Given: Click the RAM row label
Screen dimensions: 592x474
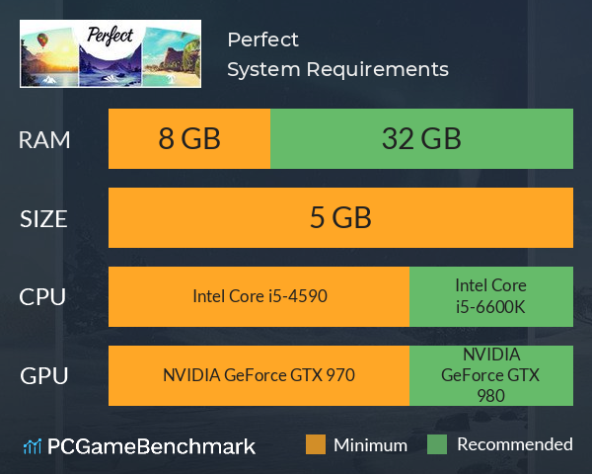Looking at the screenshot, I should 44,140.
